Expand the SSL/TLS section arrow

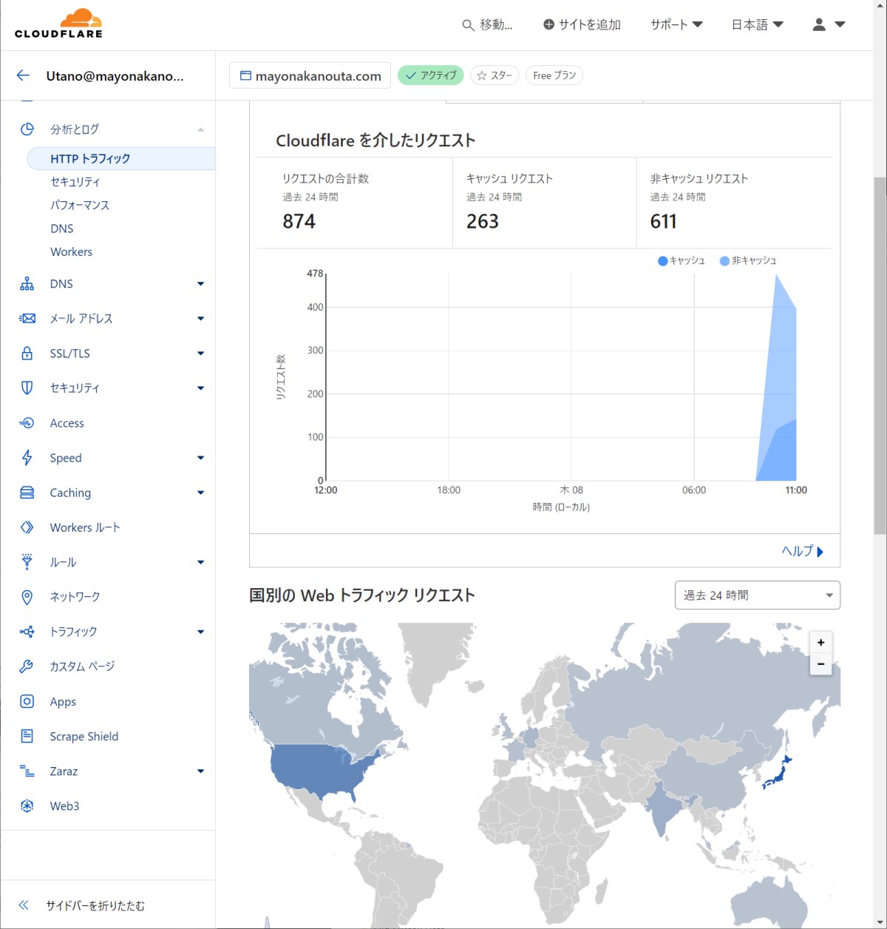(x=200, y=354)
